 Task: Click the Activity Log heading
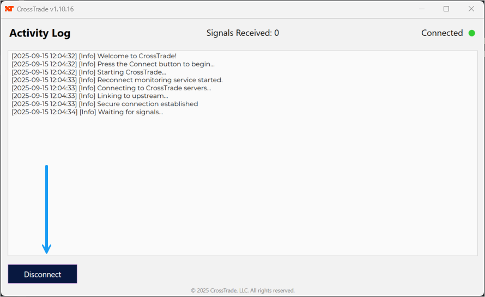[x=40, y=33]
